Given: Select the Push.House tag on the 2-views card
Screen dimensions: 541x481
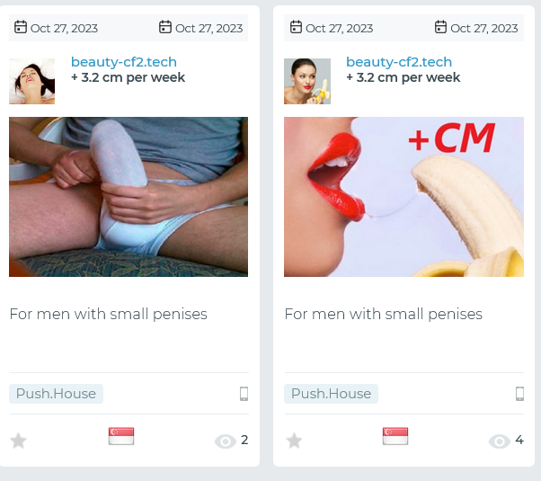Looking at the screenshot, I should coord(56,394).
